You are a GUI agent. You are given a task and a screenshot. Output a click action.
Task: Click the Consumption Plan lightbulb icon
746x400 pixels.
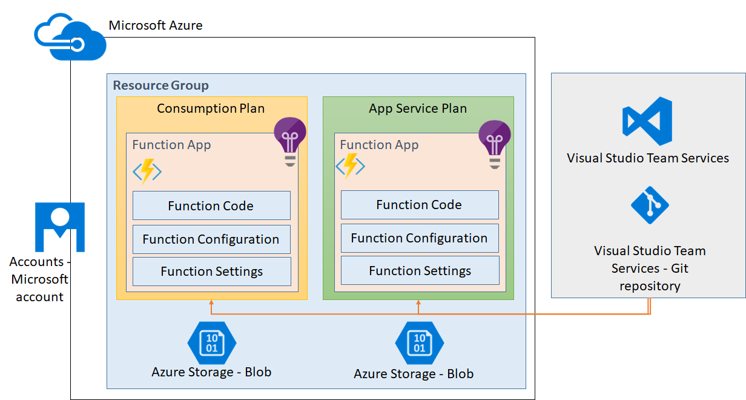(290, 142)
